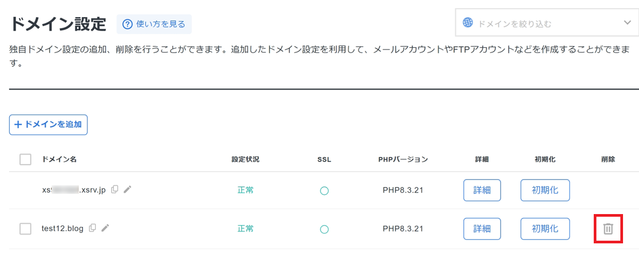Click 初期化 for test12.blog
This screenshot has height=254, width=639.
point(545,228)
